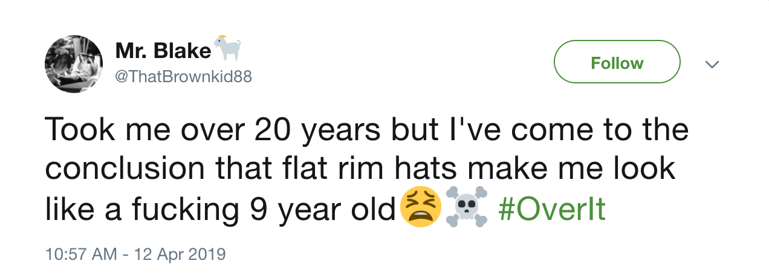Click the skull and crossbones emoji
The image size is (769, 278).
(x=466, y=207)
